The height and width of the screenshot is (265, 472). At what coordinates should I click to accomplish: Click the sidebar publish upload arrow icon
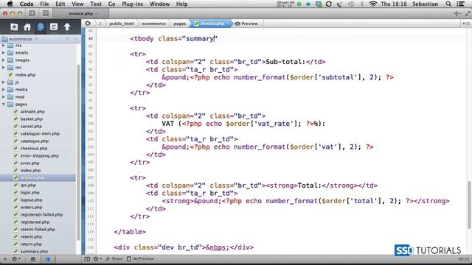click(67, 27)
